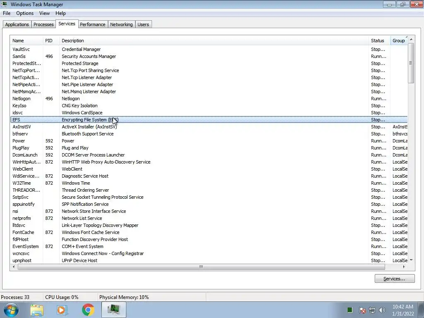424x318 pixels.
Task: Select the W32Time service name
Action: (22, 183)
